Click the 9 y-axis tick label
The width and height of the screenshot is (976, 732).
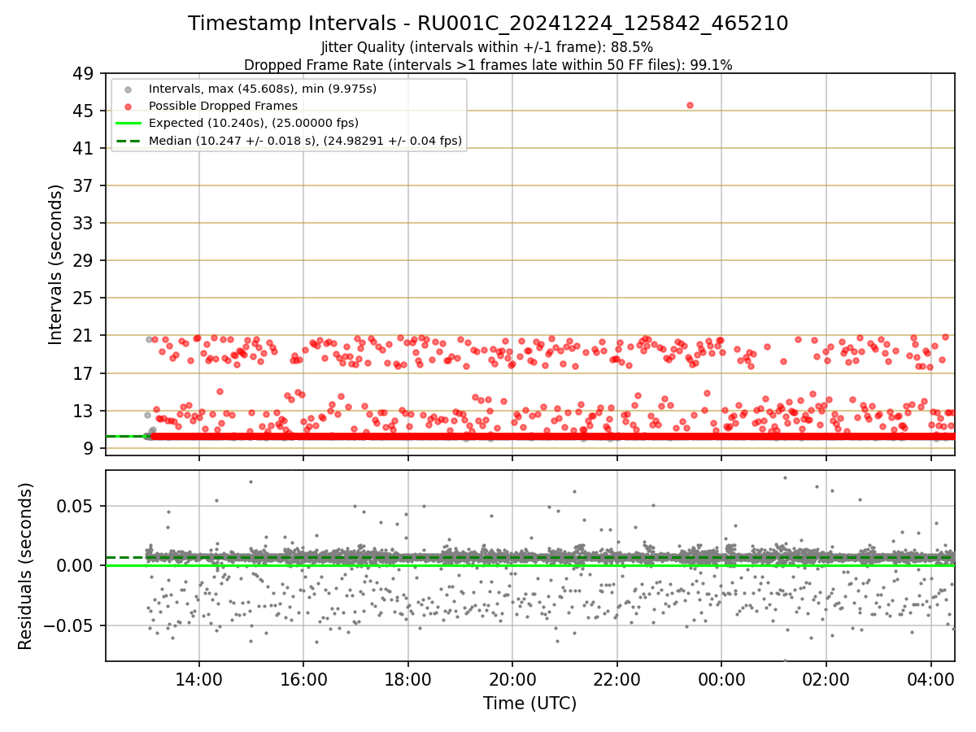[x=89, y=449]
